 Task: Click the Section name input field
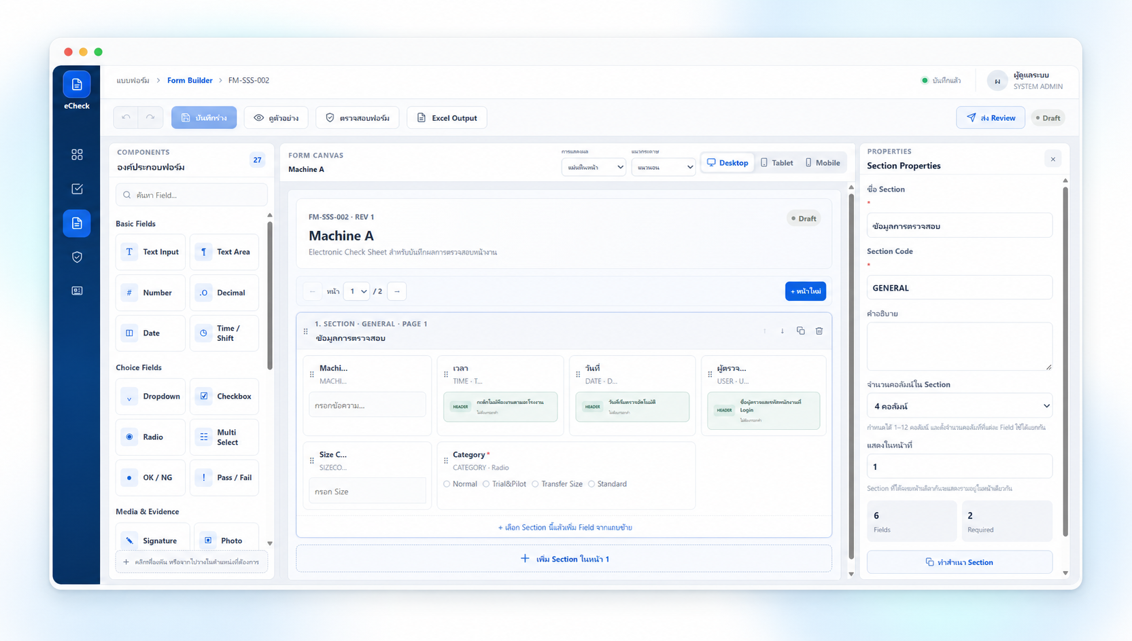click(959, 225)
